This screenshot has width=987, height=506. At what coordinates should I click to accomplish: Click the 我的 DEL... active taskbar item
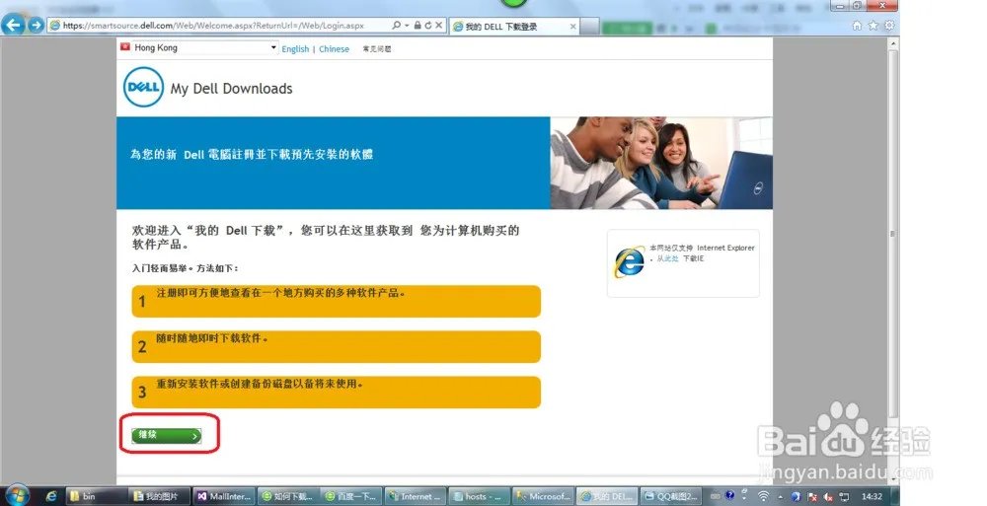(607, 496)
